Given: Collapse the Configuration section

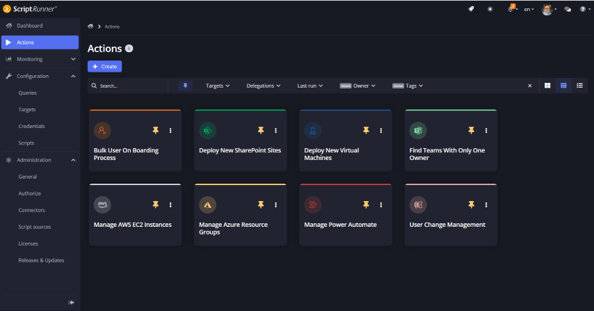Looking at the screenshot, I should click(40, 76).
